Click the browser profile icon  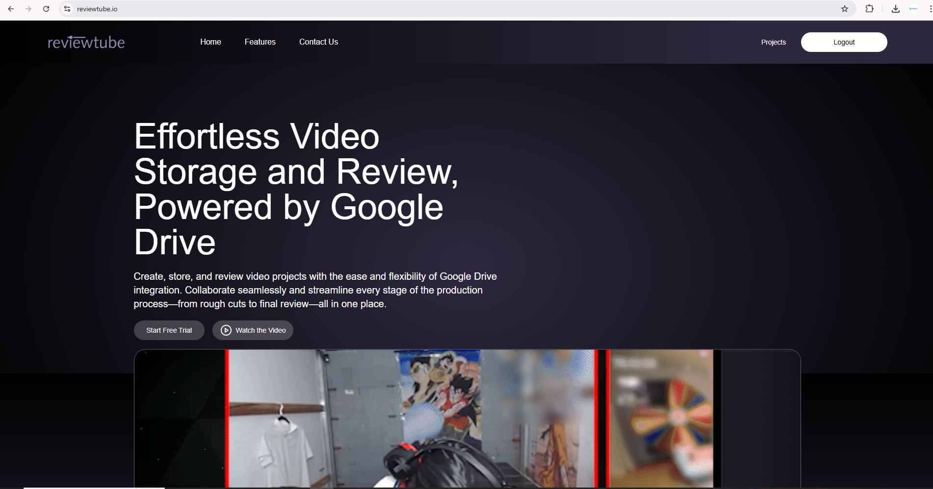point(913,8)
